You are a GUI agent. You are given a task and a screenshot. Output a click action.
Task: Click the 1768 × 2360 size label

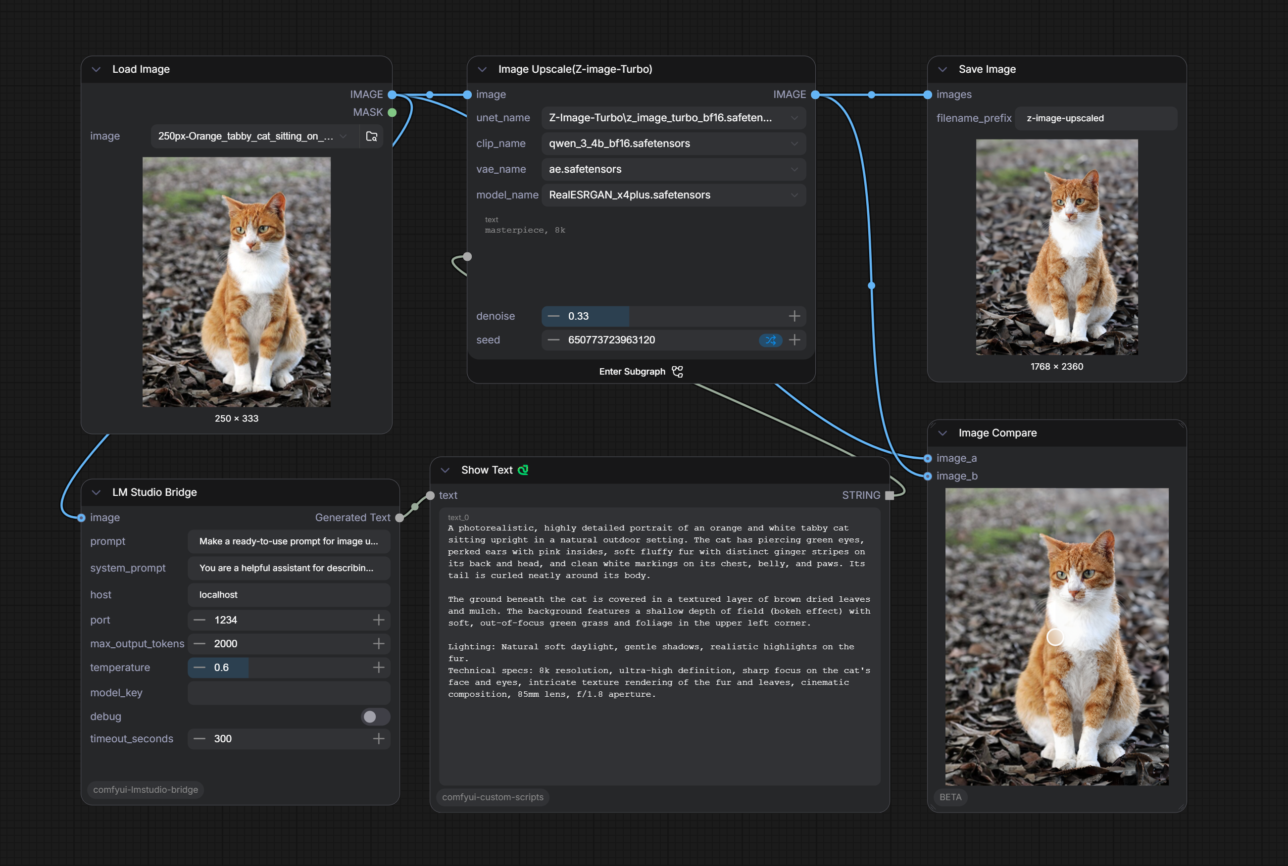point(1056,367)
